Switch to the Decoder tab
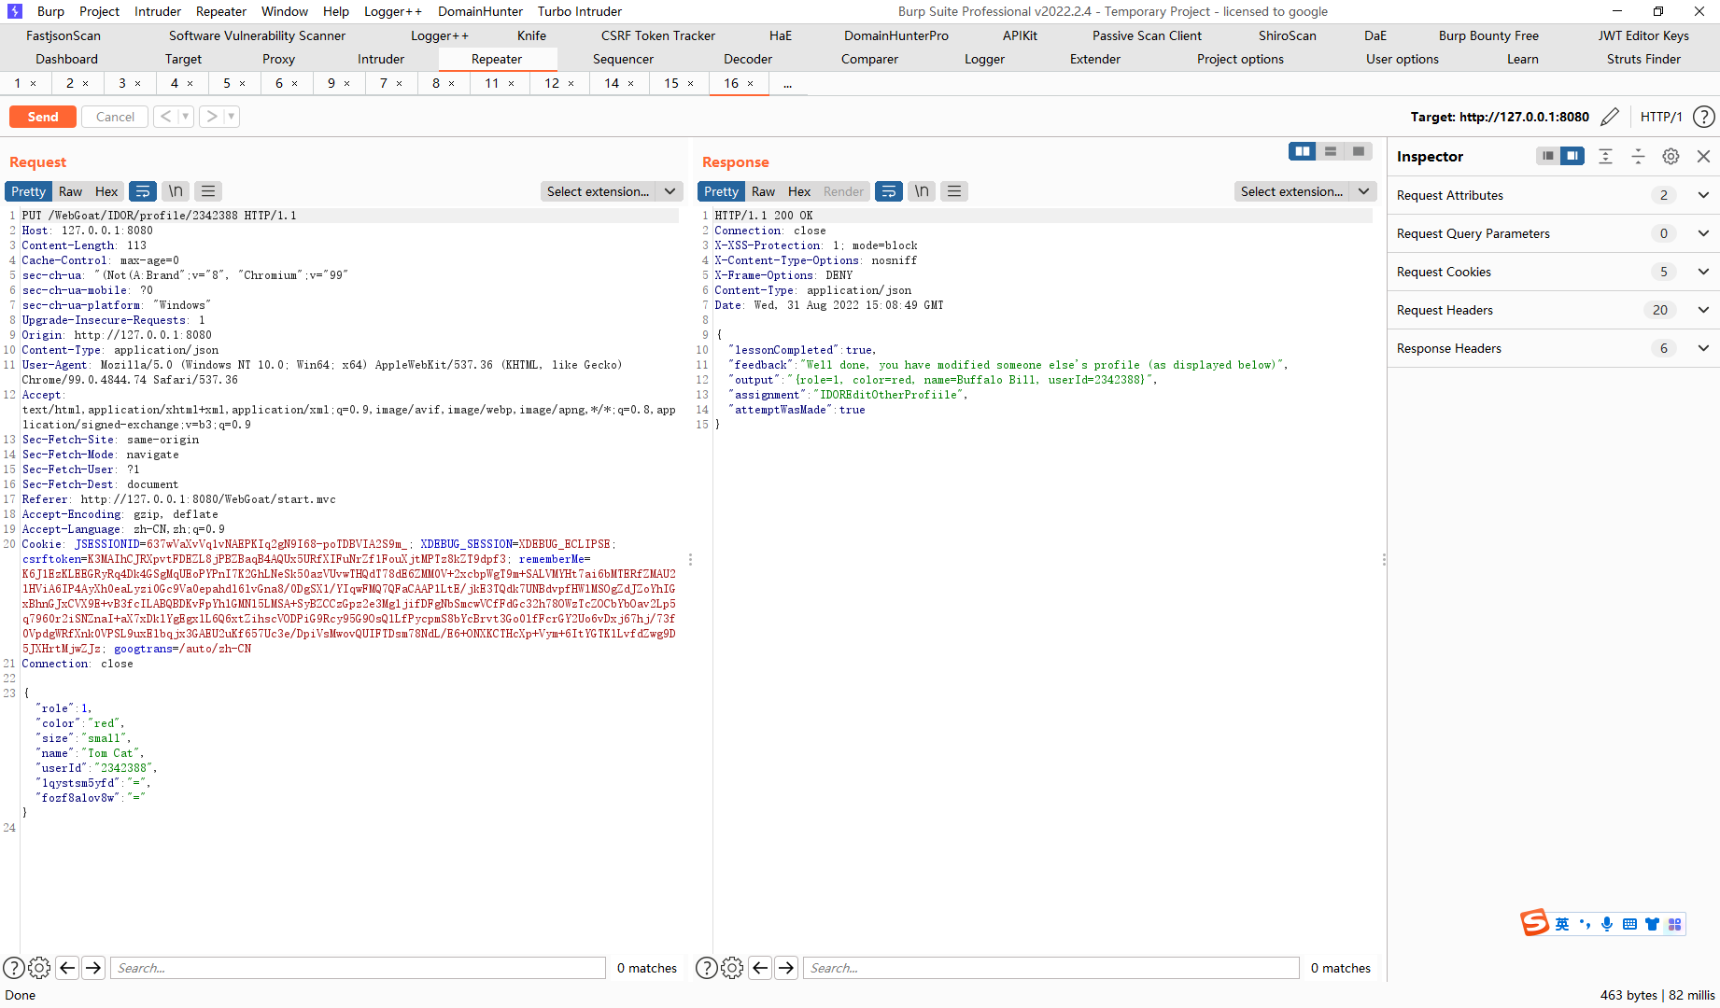This screenshot has height=1008, width=1720. [x=748, y=59]
